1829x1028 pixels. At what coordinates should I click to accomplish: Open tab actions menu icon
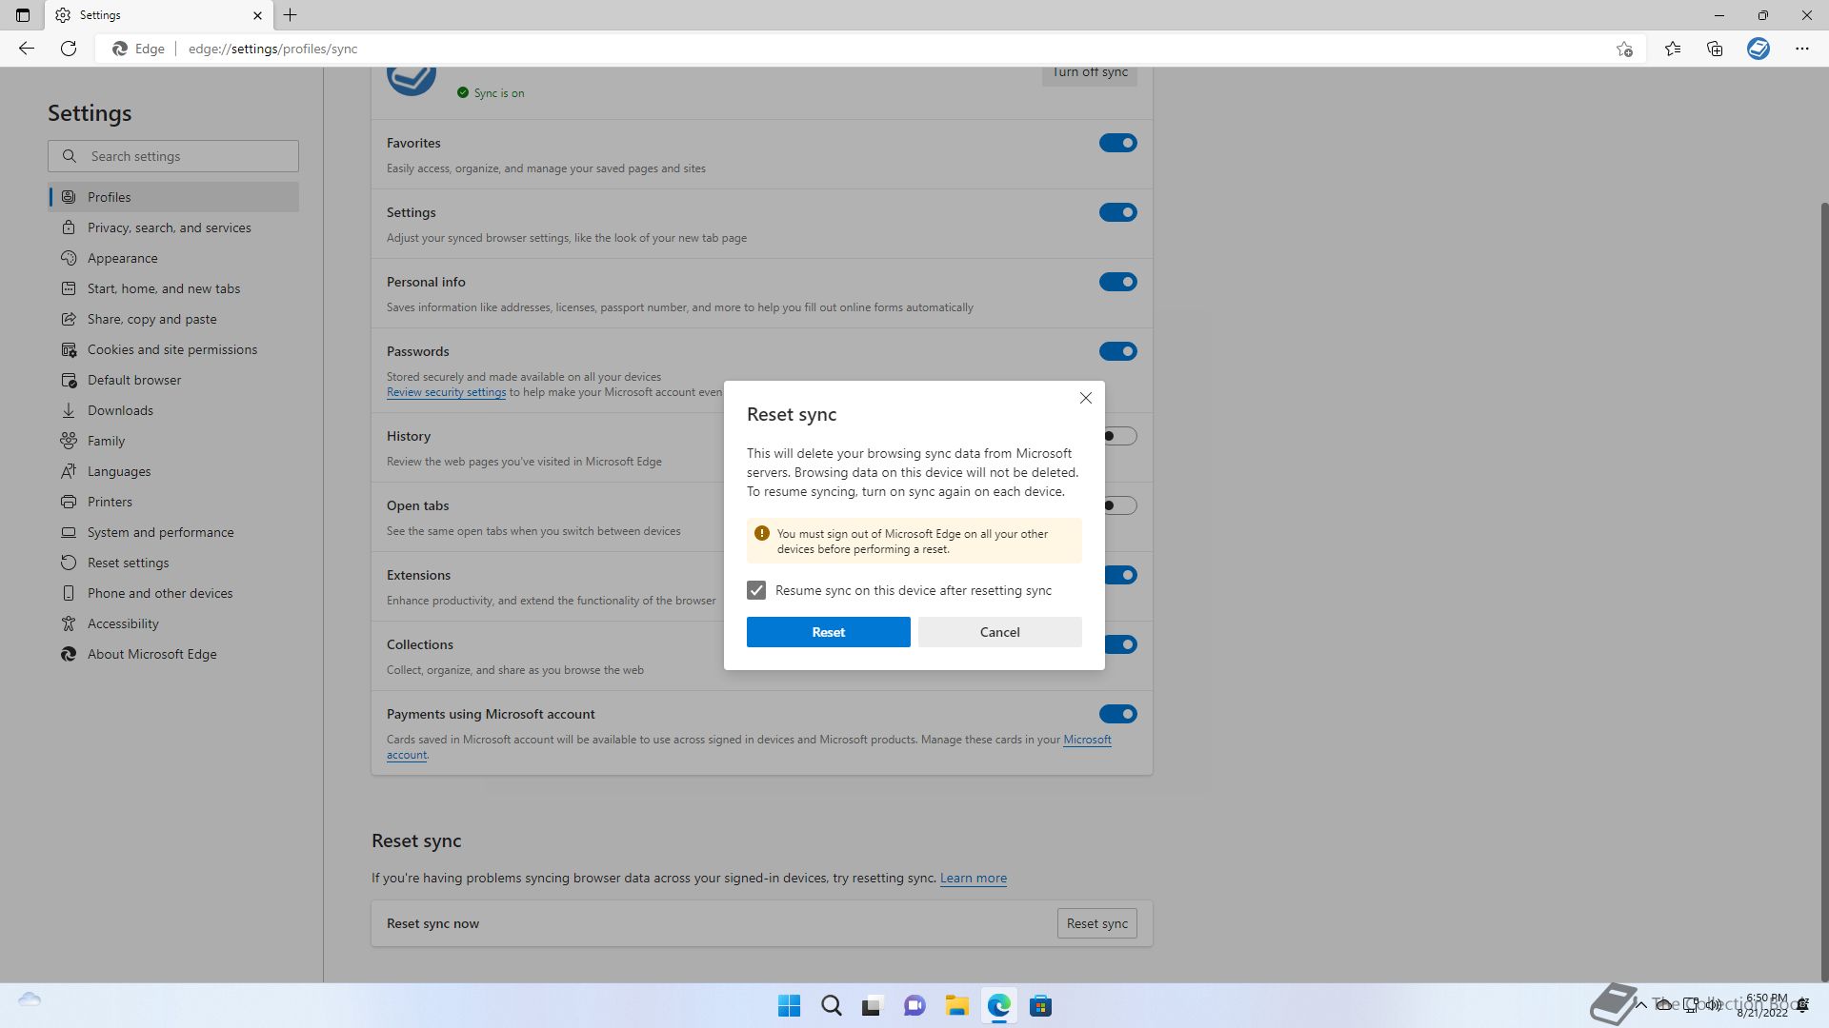pyautogui.click(x=23, y=15)
